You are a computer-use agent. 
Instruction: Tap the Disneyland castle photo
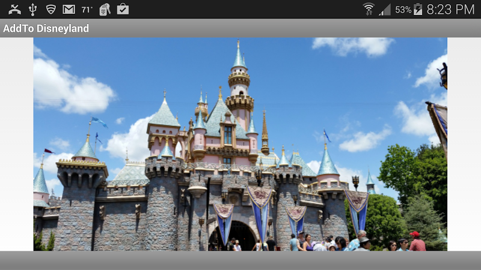point(240,144)
